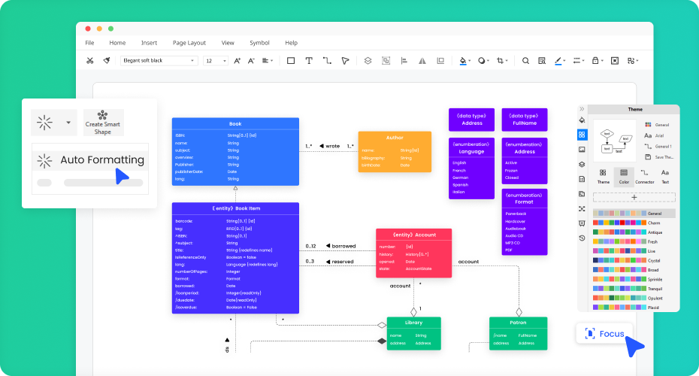699x376 pixels.
Task: Open the History icon in right sidebar
Action: tap(582, 238)
